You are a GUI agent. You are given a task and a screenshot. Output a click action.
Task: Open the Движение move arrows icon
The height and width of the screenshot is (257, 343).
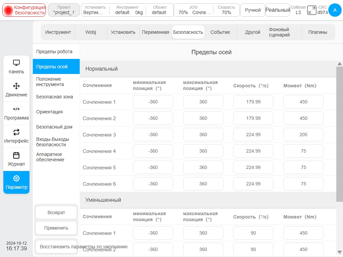pos(16,86)
